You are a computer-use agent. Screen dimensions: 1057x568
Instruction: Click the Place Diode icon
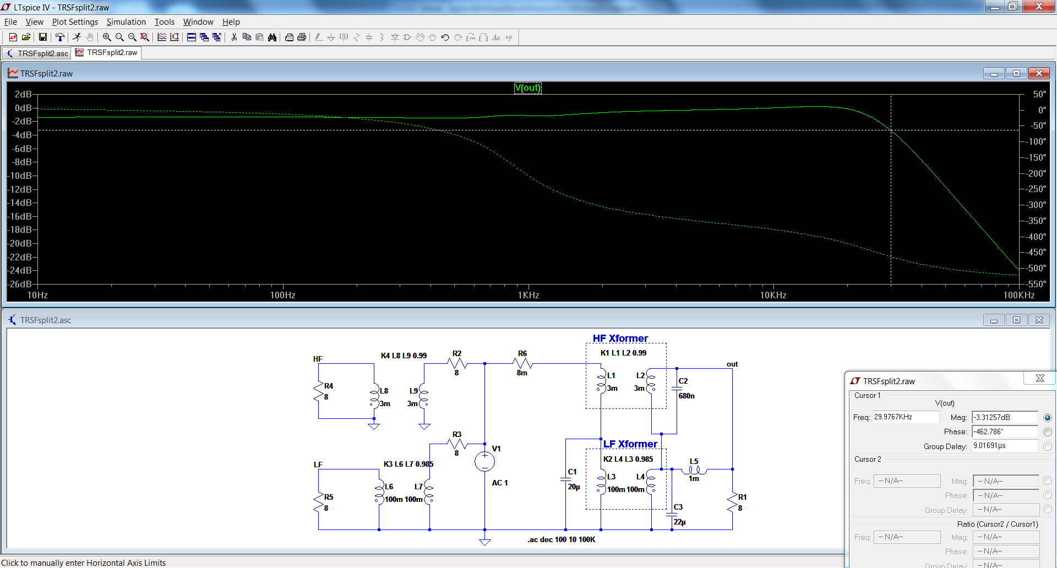coord(395,37)
